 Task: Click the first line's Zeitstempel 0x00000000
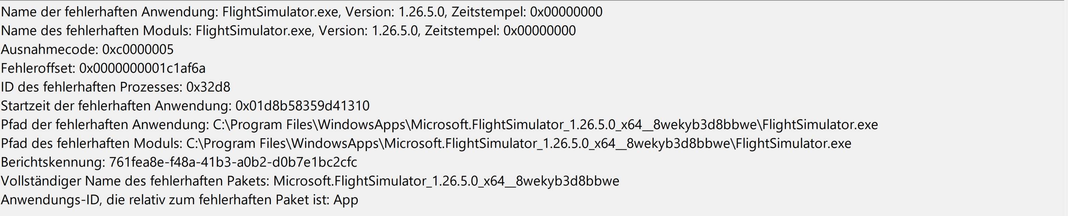coord(566,12)
